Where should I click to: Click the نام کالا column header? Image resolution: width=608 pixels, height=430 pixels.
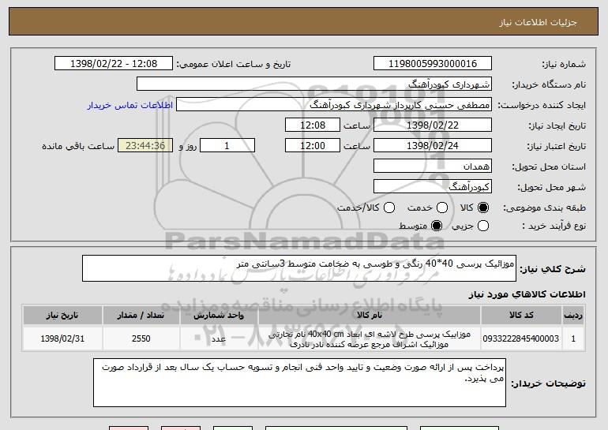370,316
